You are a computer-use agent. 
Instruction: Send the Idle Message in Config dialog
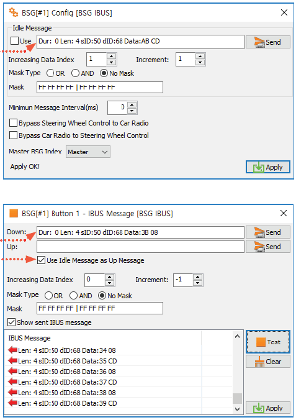[x=267, y=42]
